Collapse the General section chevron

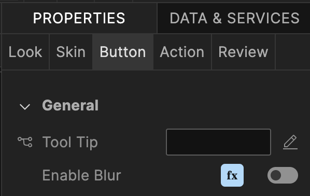[x=25, y=107]
